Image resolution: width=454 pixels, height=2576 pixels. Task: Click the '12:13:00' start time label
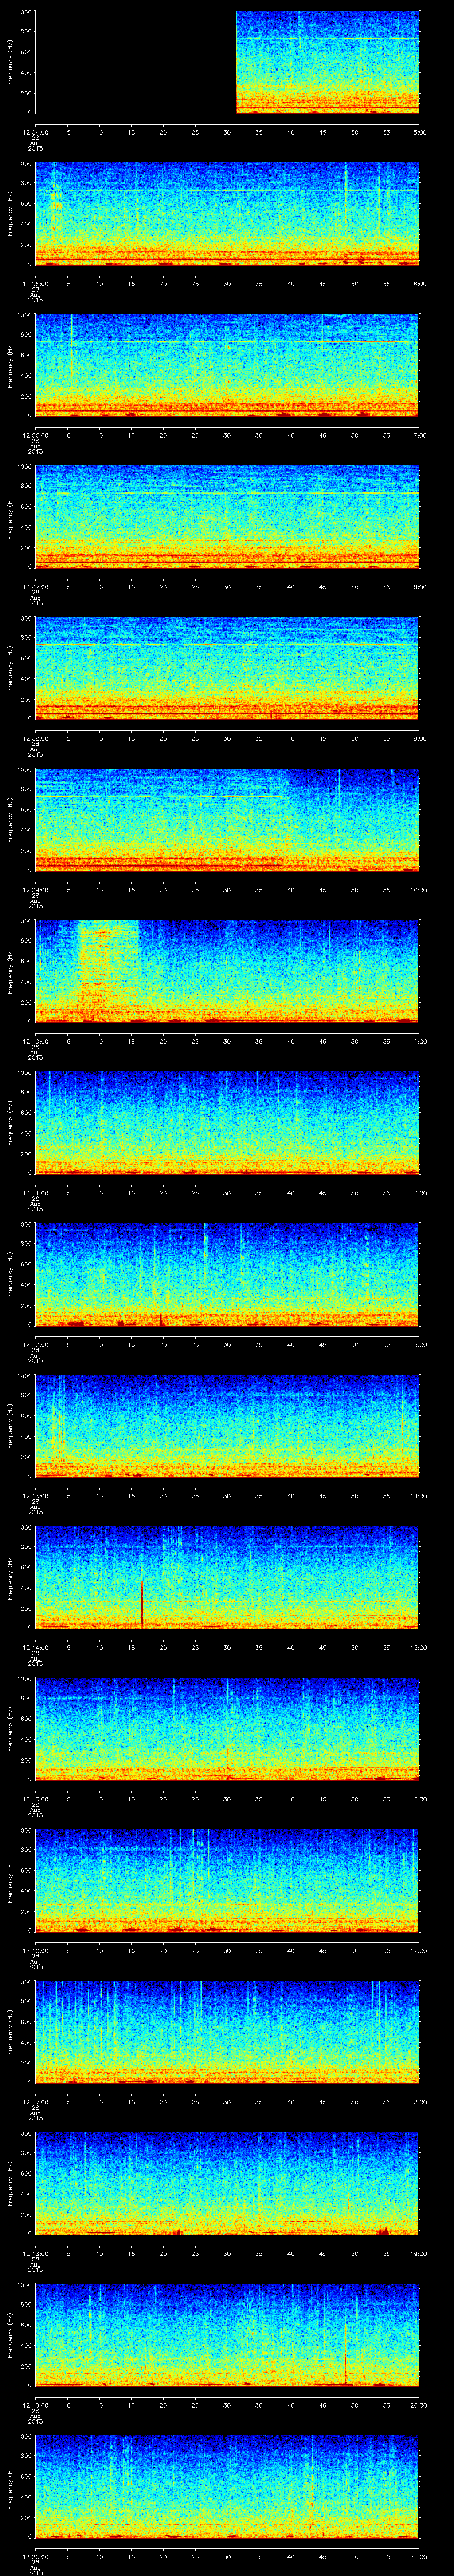(35, 1495)
